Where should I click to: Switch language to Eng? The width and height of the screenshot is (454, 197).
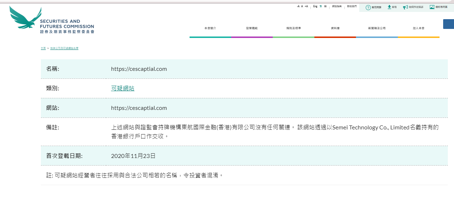click(x=315, y=7)
